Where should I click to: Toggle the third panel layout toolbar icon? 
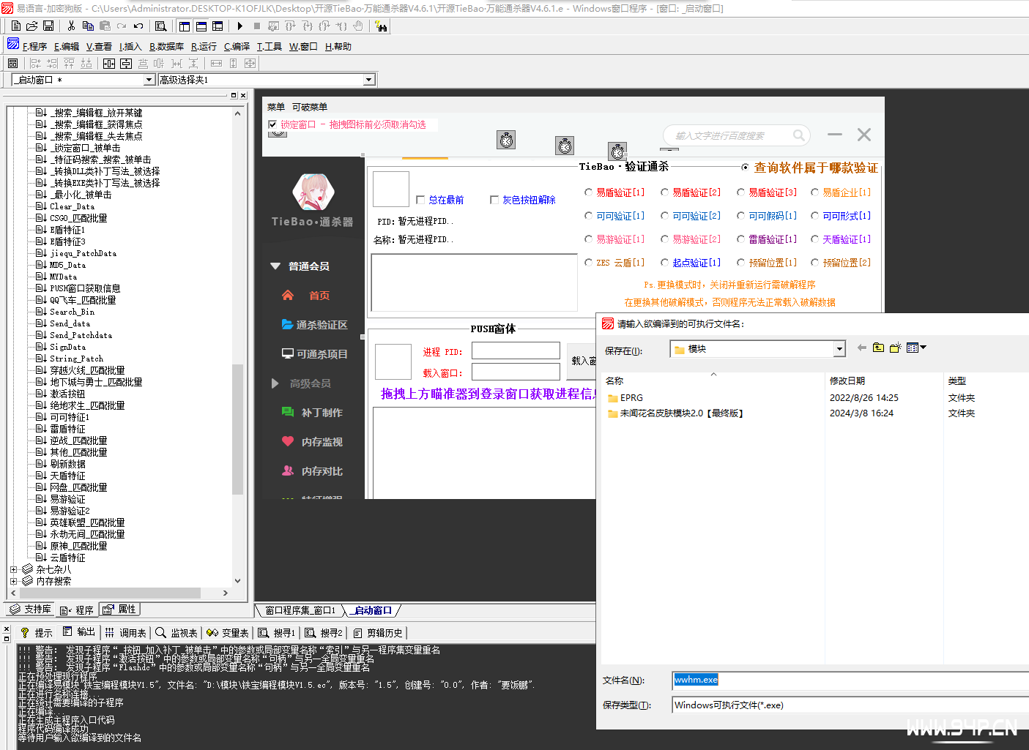[x=218, y=26]
